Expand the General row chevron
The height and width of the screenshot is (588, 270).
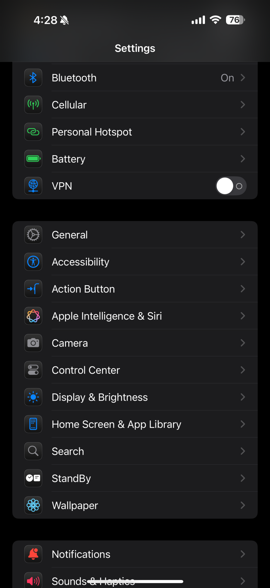(243, 235)
